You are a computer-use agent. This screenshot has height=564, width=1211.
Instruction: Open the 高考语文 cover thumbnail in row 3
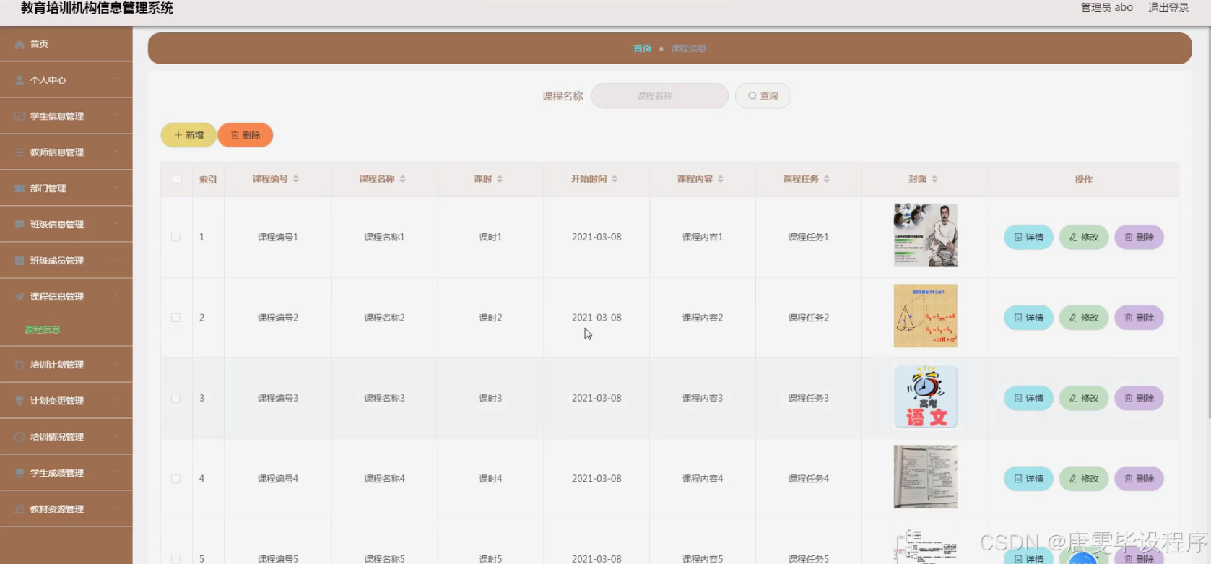[925, 396]
